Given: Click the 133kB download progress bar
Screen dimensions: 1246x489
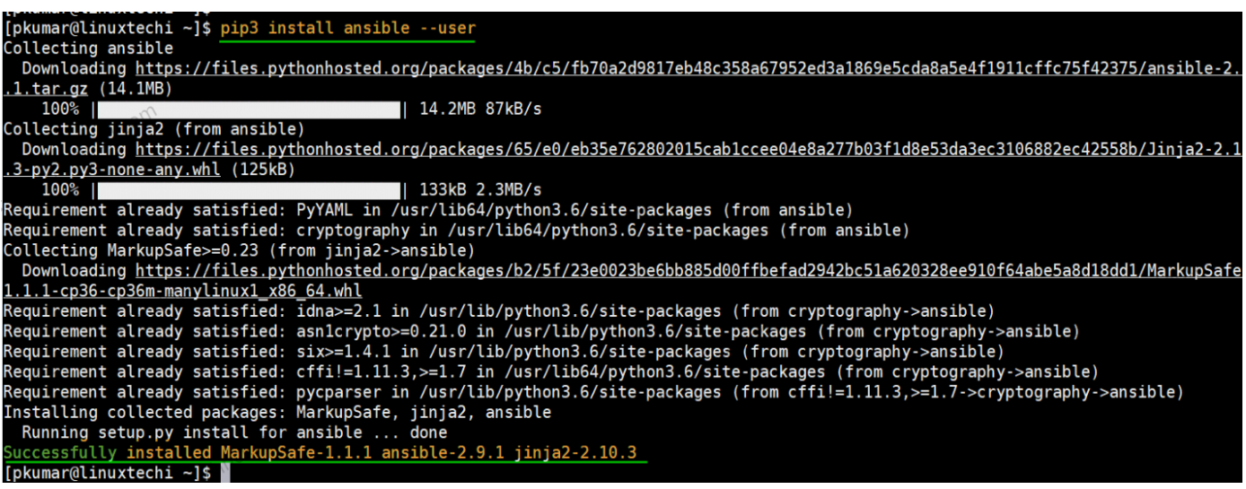Looking at the screenshot, I should pyautogui.click(x=249, y=190).
